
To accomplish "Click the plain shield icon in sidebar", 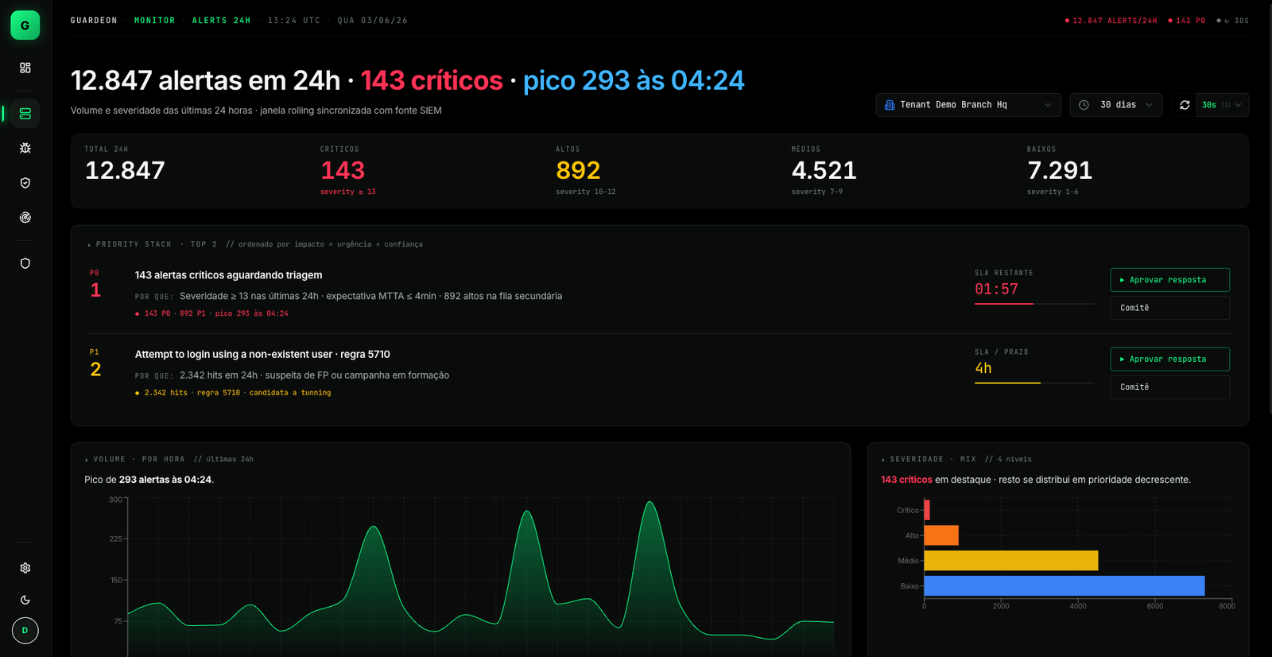I will [x=25, y=263].
